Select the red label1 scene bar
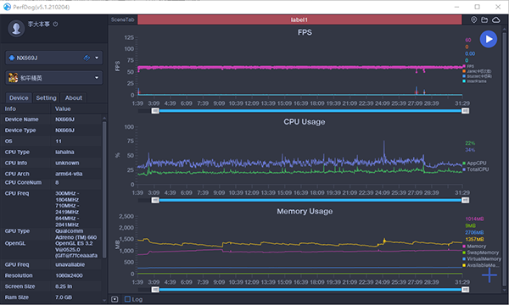509x305 pixels. pos(299,19)
